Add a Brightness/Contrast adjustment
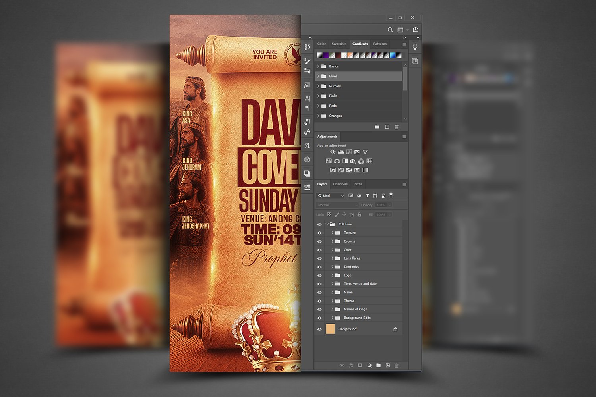Viewport: 596px width, 397px height. [x=333, y=152]
